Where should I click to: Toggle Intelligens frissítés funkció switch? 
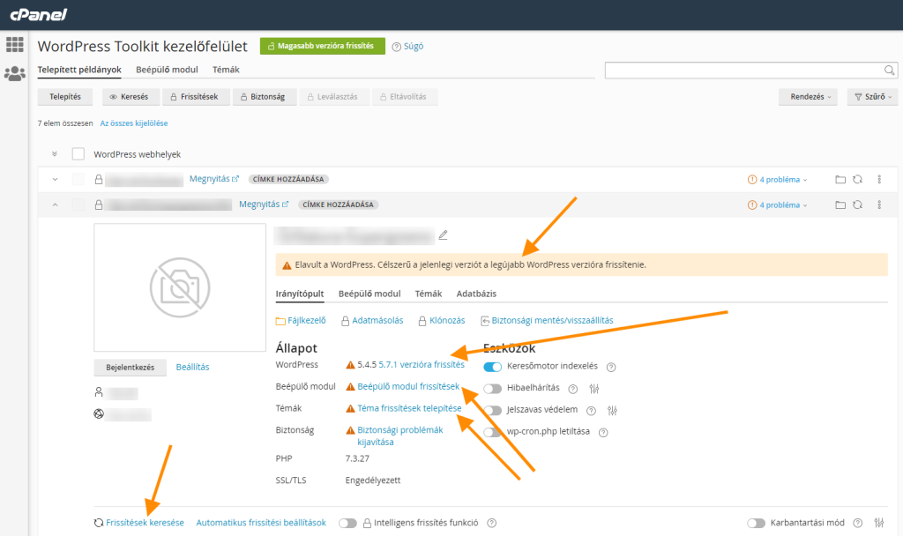point(347,524)
